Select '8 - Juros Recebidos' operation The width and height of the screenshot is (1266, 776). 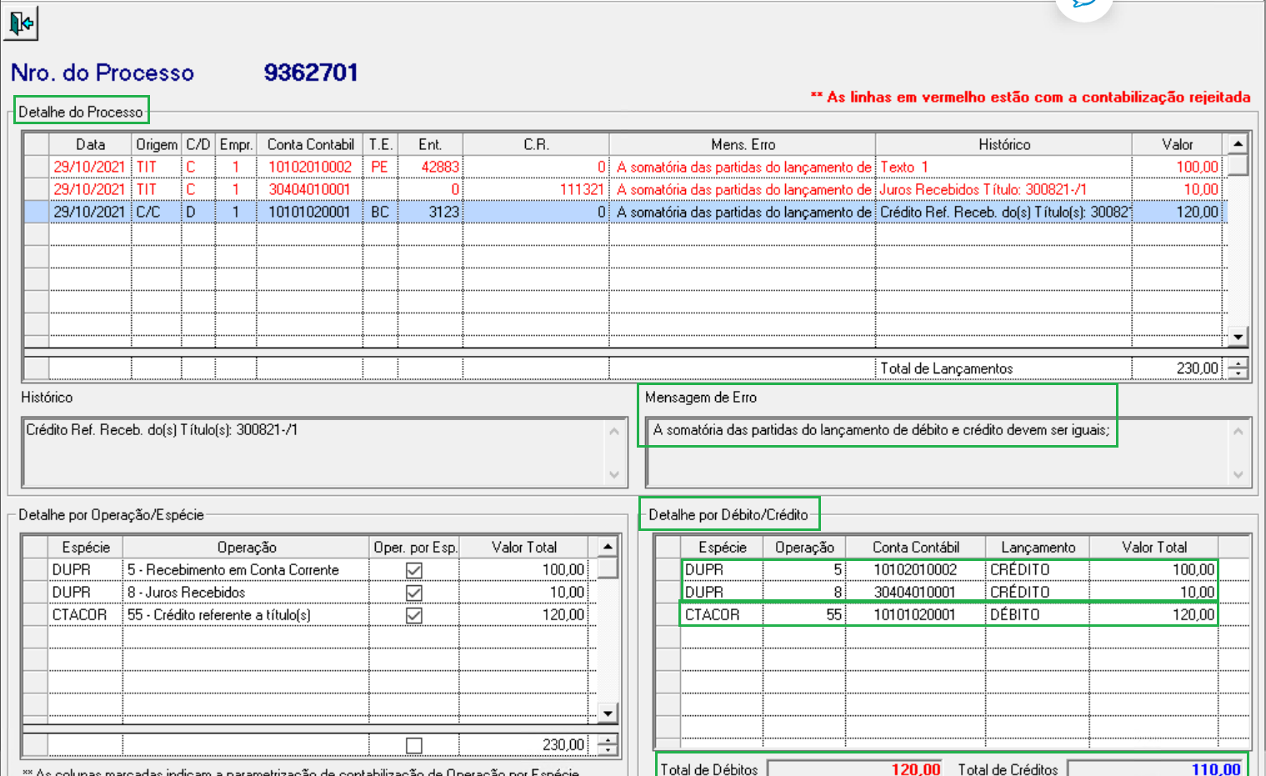(x=246, y=593)
